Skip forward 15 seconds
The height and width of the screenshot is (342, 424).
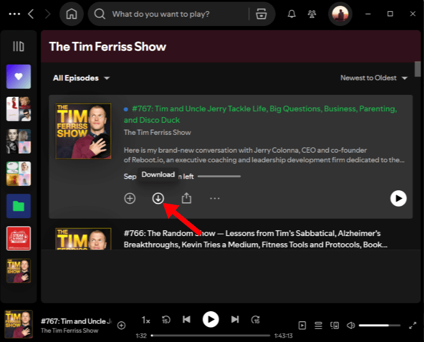click(255, 320)
